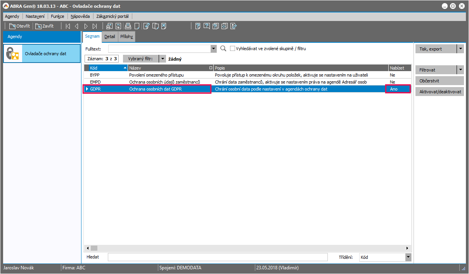Click the printer icon in toolbar
The image size is (469, 274).
(128, 26)
